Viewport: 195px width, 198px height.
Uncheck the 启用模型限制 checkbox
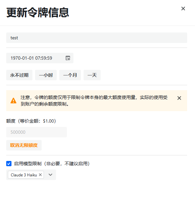(9, 164)
